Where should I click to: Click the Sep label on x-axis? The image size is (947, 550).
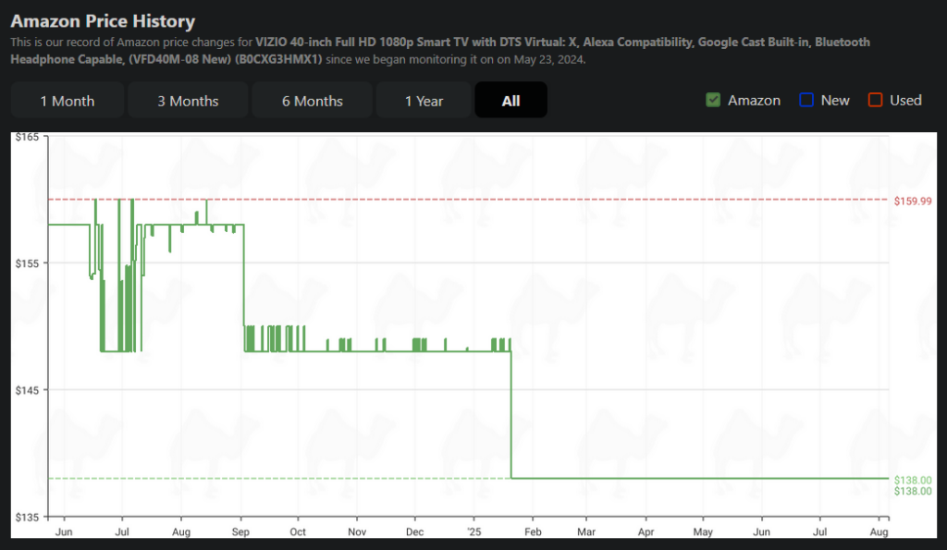pyautogui.click(x=240, y=532)
